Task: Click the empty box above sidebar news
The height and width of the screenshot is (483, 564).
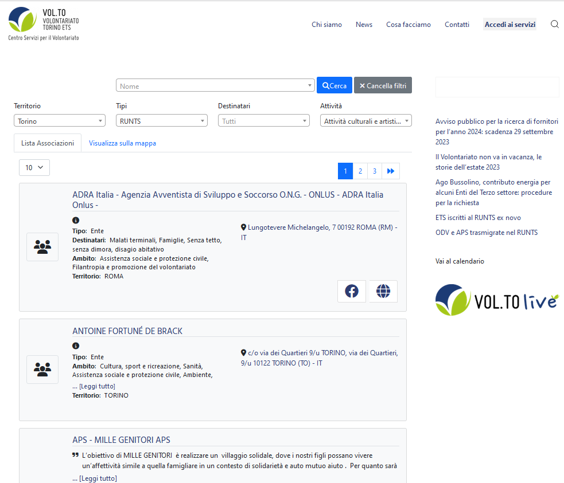Action: [497, 87]
